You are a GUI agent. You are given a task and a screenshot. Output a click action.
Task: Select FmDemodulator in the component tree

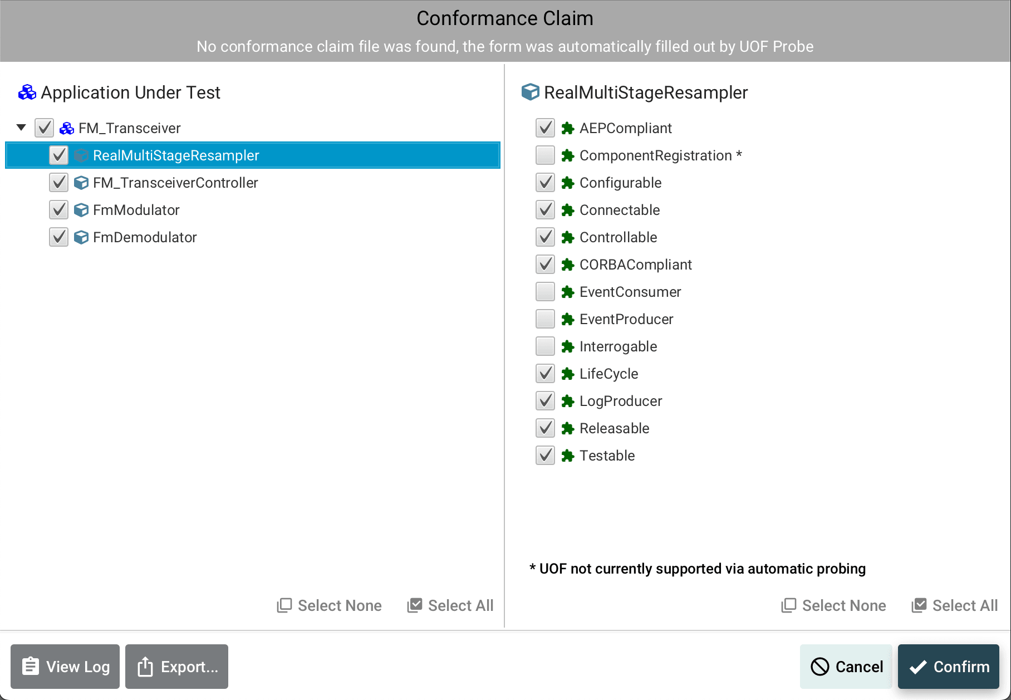coord(144,237)
